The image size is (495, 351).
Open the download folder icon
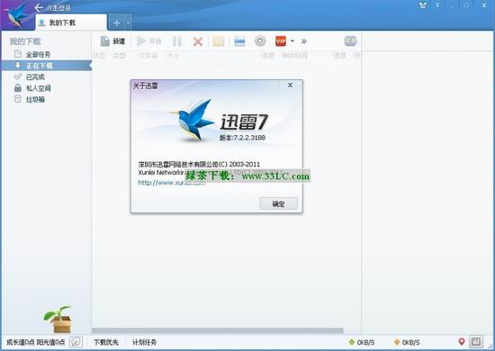(219, 41)
